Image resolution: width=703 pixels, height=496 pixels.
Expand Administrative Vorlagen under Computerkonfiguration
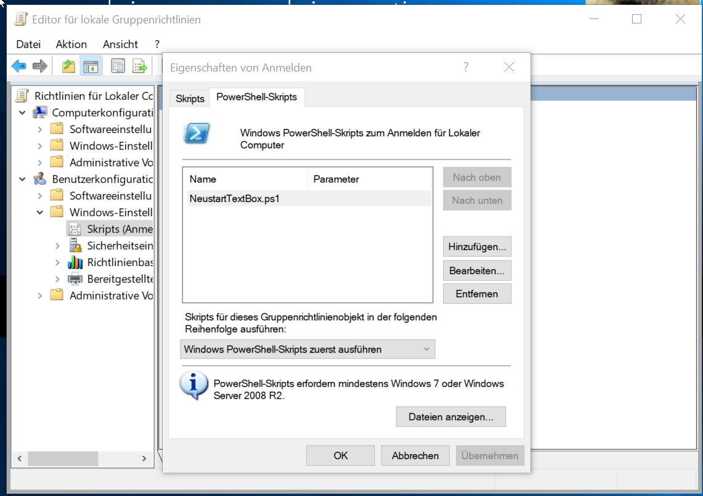pyautogui.click(x=40, y=162)
